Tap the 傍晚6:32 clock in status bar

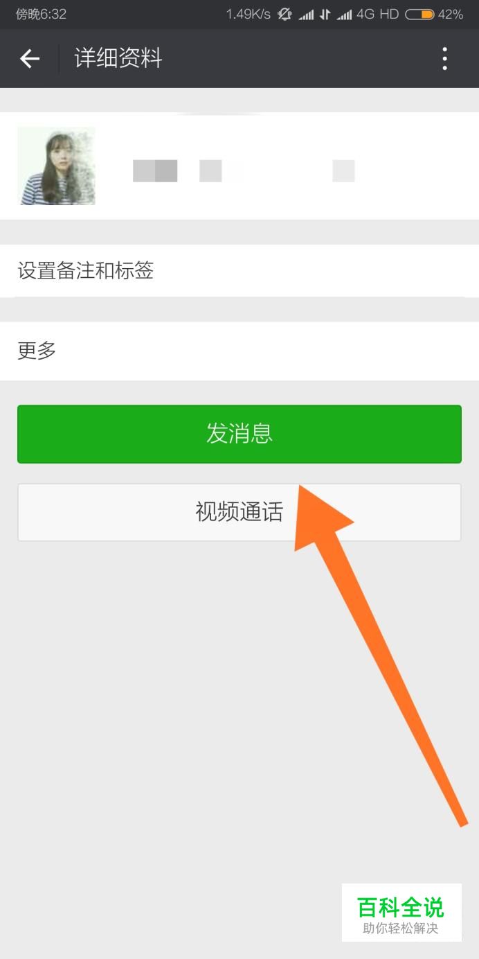tap(42, 14)
